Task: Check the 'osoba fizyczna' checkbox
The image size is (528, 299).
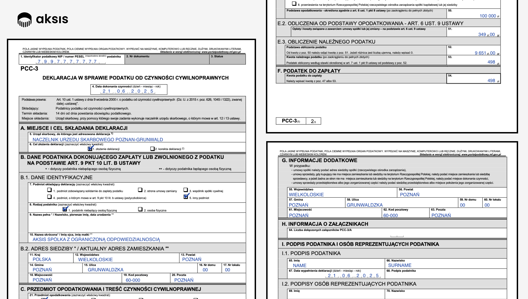Action: [x=140, y=209]
